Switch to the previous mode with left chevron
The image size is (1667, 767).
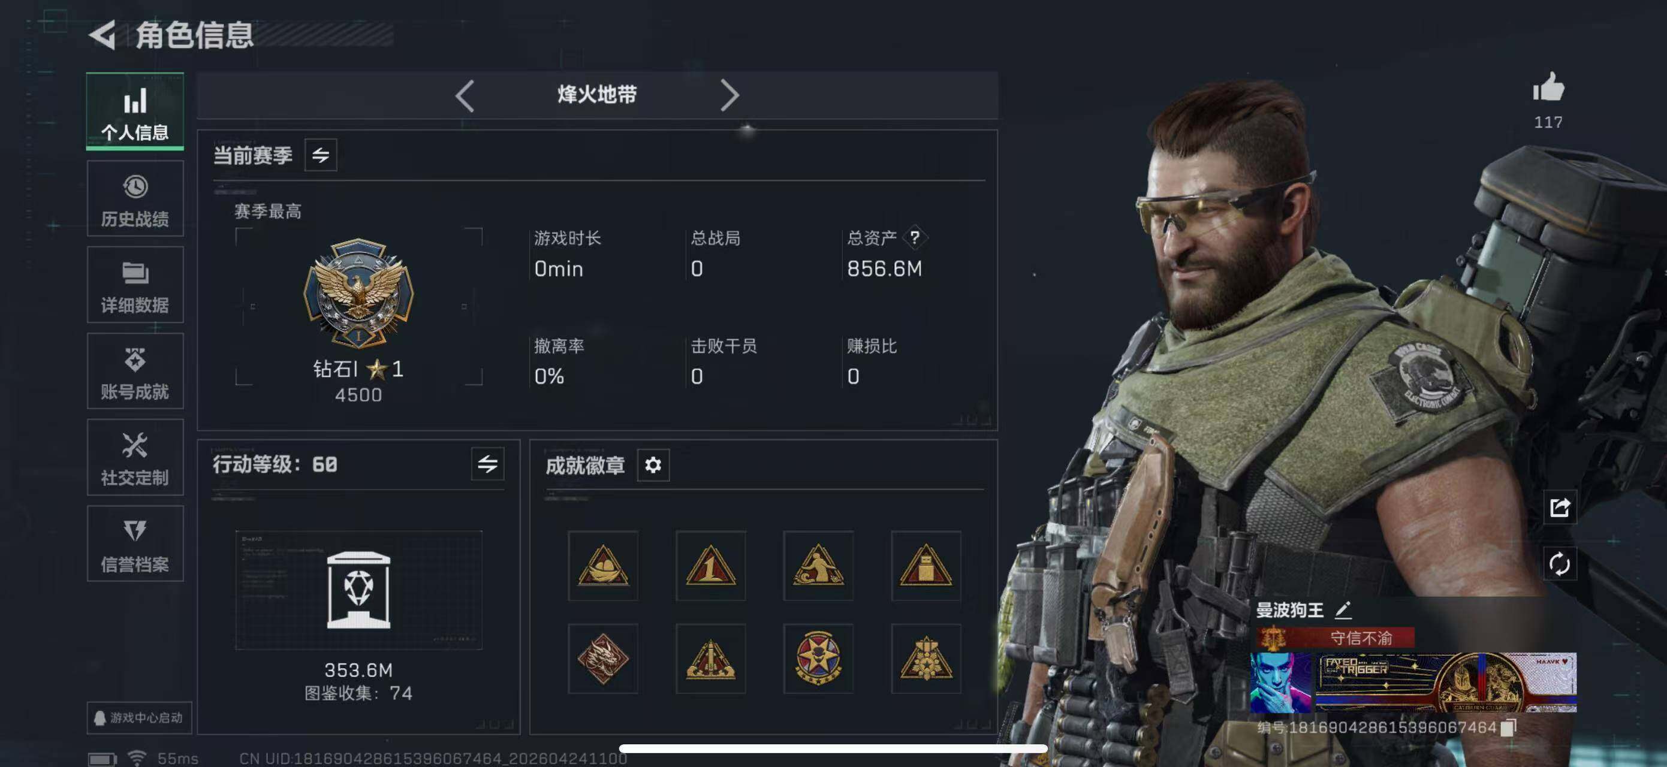pyautogui.click(x=465, y=96)
